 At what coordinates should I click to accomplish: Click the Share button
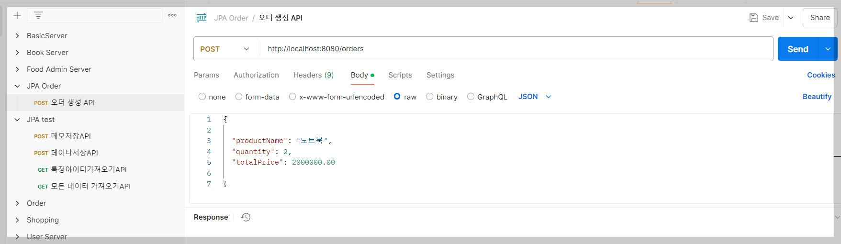pos(819,18)
